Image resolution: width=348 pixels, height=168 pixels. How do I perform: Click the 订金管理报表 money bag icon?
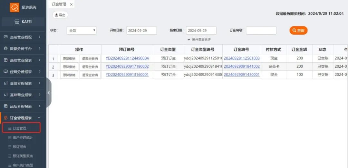6,118
